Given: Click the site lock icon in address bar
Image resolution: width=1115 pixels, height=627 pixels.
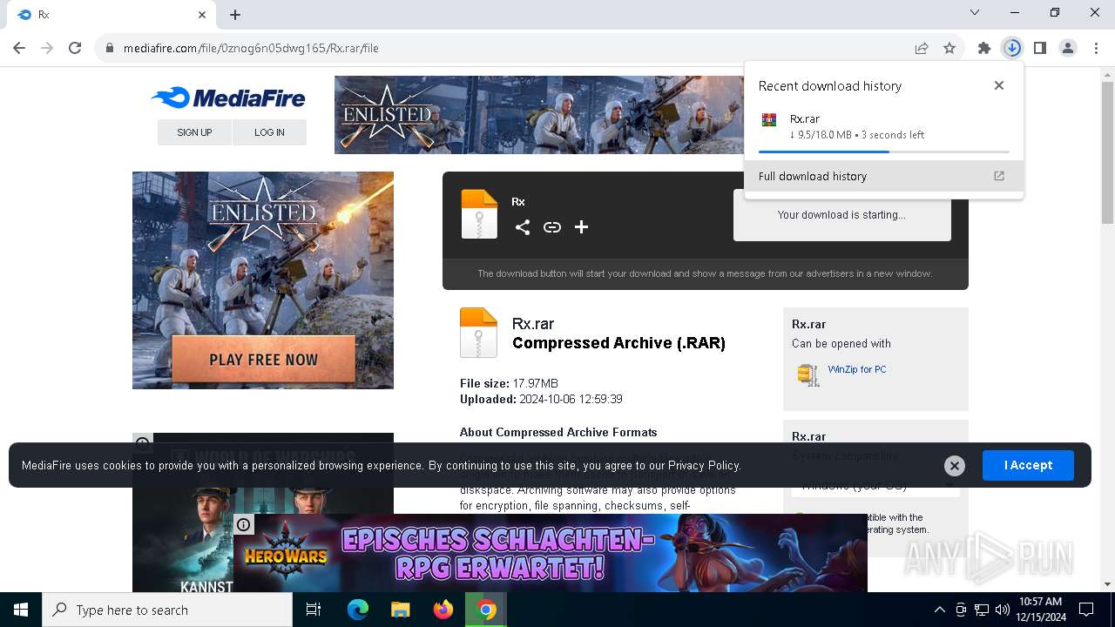Looking at the screenshot, I should [x=110, y=49].
